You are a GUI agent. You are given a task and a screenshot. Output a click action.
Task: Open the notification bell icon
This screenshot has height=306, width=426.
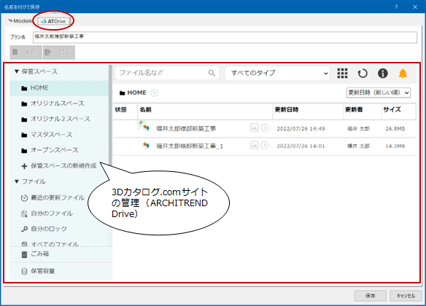[x=403, y=74]
